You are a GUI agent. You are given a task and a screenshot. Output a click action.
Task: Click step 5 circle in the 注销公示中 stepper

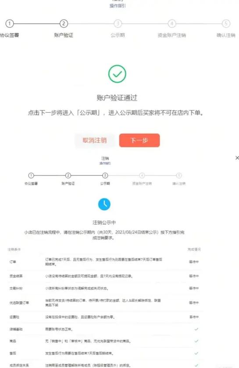click(179, 175)
